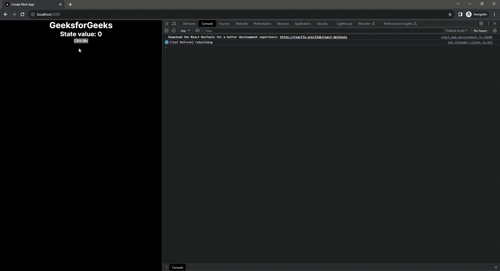Close the DevTools panel
Viewport: 500px width, 271px height.
pos(495,23)
